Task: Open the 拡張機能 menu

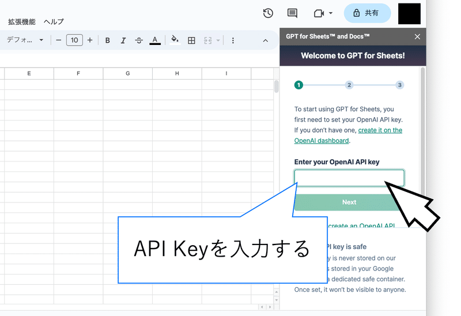Action: coord(22,22)
